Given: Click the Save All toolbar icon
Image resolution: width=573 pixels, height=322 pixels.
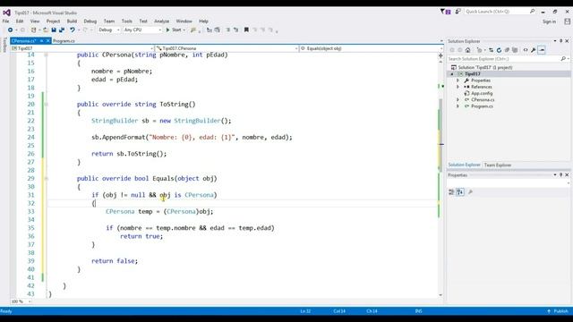Looking at the screenshot, I should tap(62, 30).
